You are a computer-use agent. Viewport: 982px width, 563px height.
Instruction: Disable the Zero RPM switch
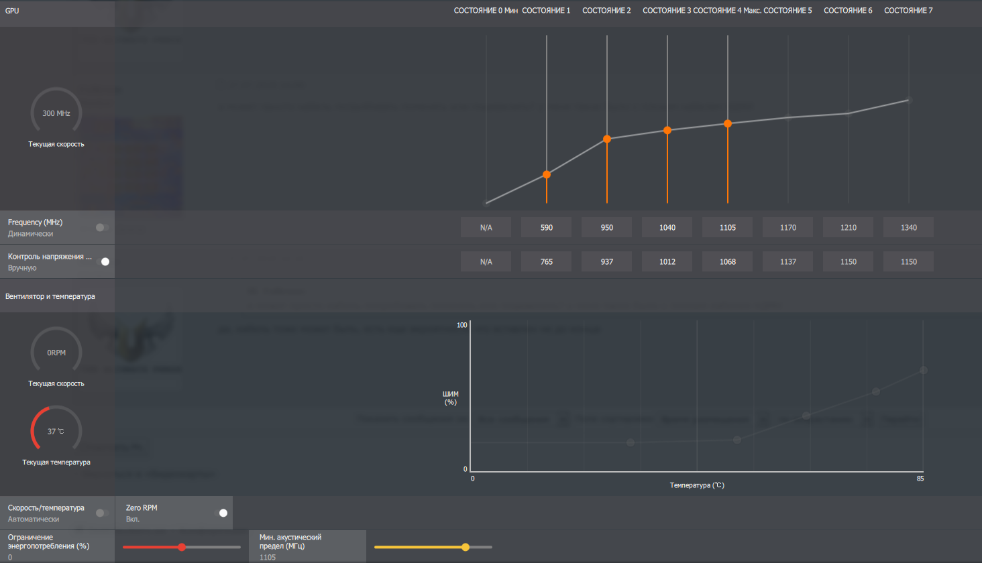click(x=221, y=513)
